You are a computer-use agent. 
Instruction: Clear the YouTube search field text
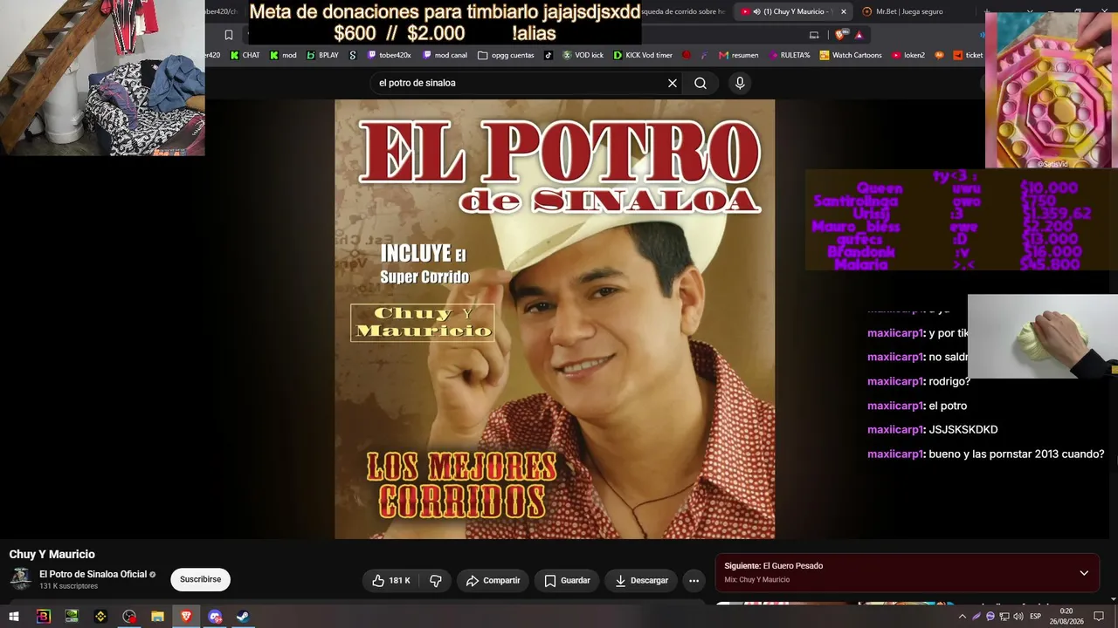point(673,83)
